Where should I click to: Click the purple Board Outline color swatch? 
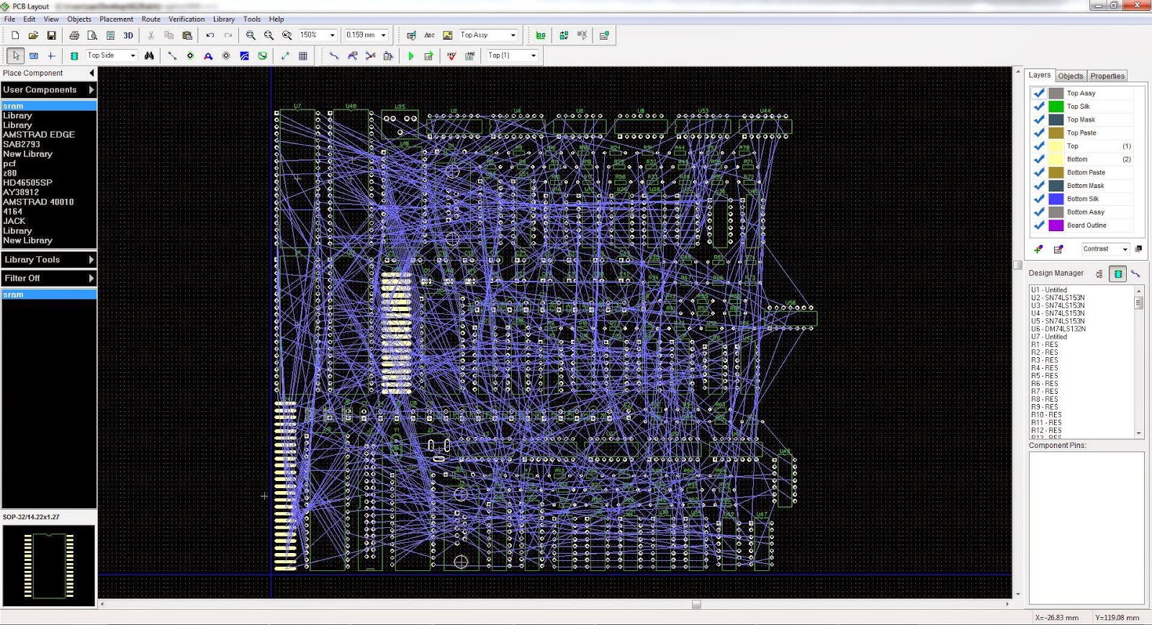pos(1056,225)
